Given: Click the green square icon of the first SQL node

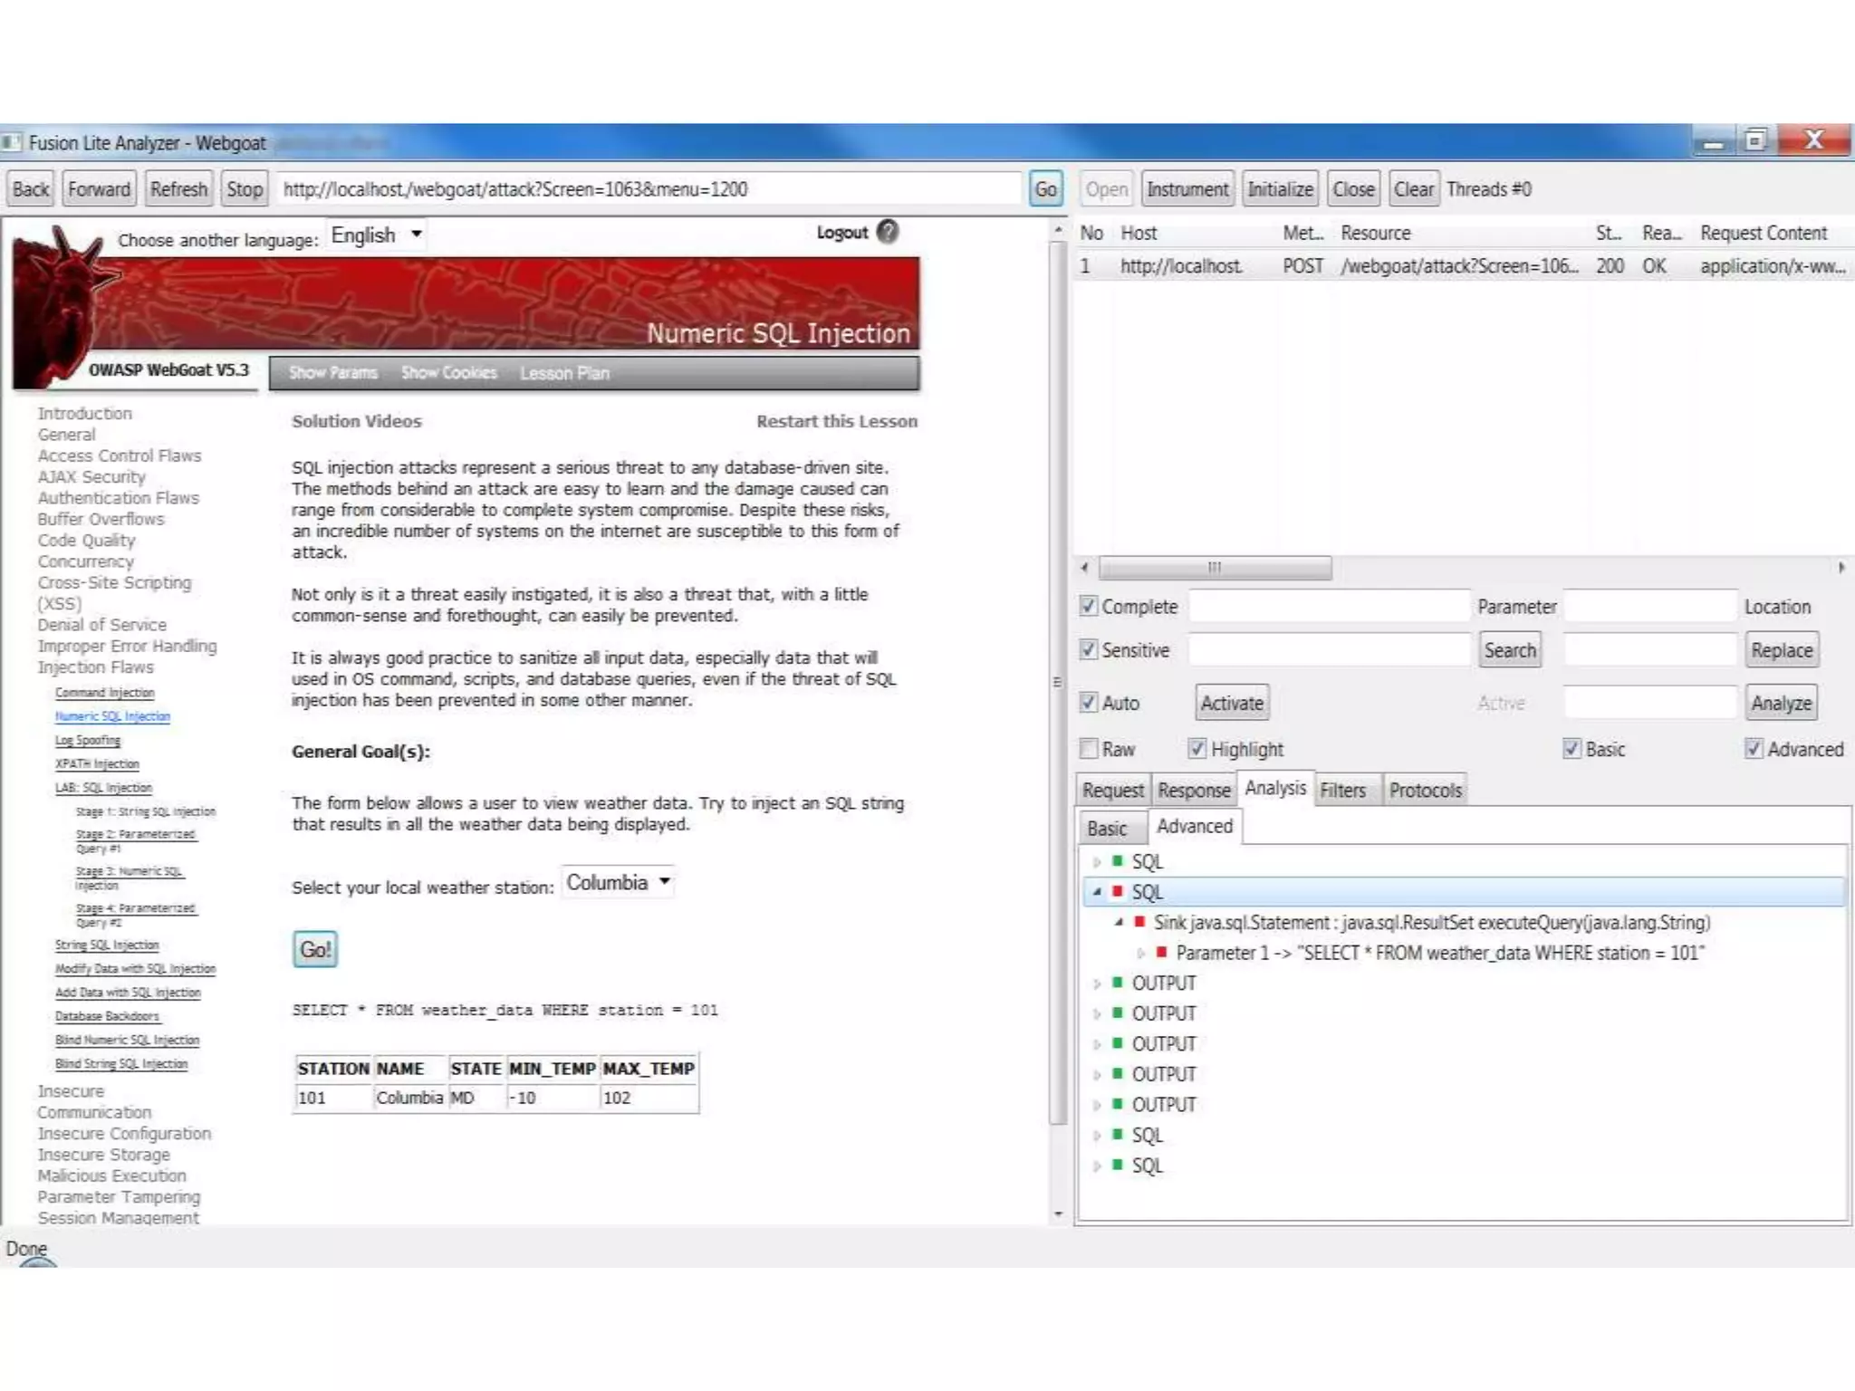Looking at the screenshot, I should point(1118,861).
